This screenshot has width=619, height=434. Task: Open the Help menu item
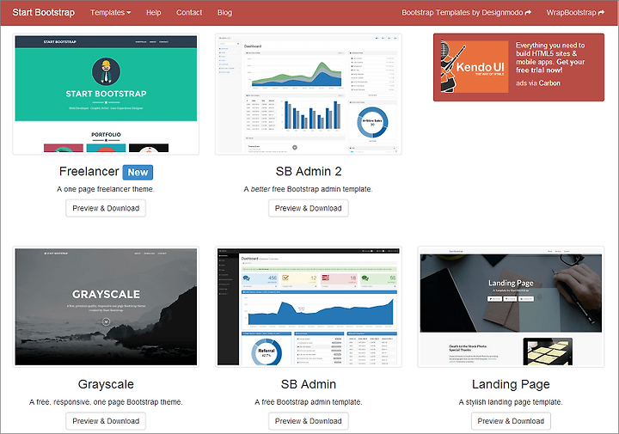pyautogui.click(x=154, y=13)
